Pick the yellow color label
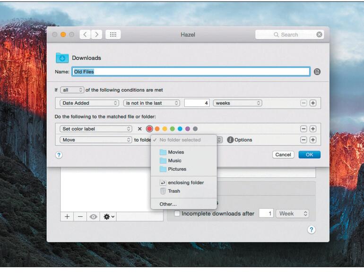This screenshot has height=273, width=364. point(165,129)
